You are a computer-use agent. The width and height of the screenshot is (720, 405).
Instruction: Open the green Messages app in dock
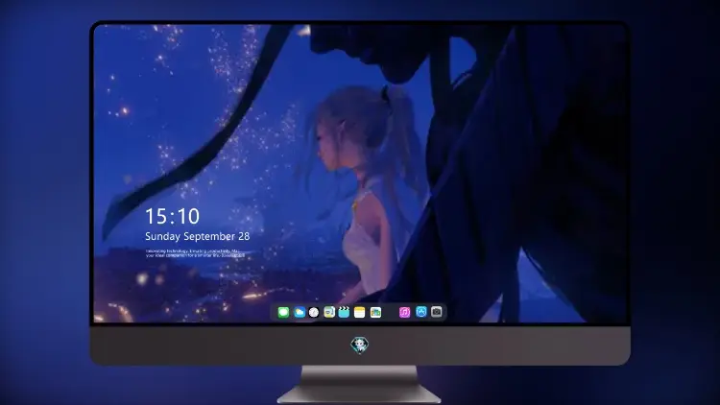[x=283, y=312]
